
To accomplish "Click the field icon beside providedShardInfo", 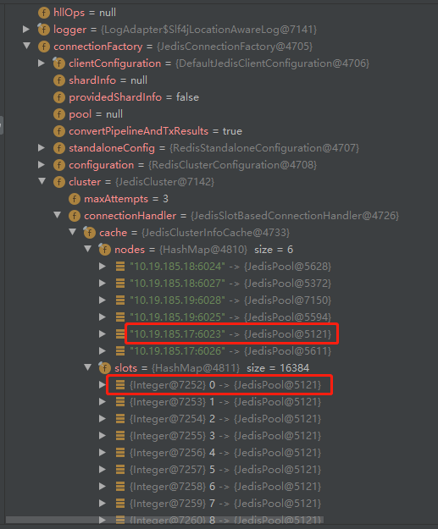I will [x=59, y=97].
